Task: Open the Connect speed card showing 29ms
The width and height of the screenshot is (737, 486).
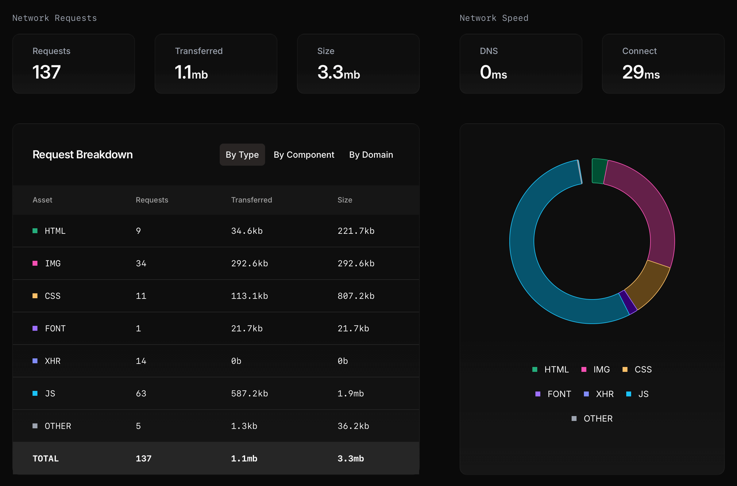Action: (x=663, y=64)
